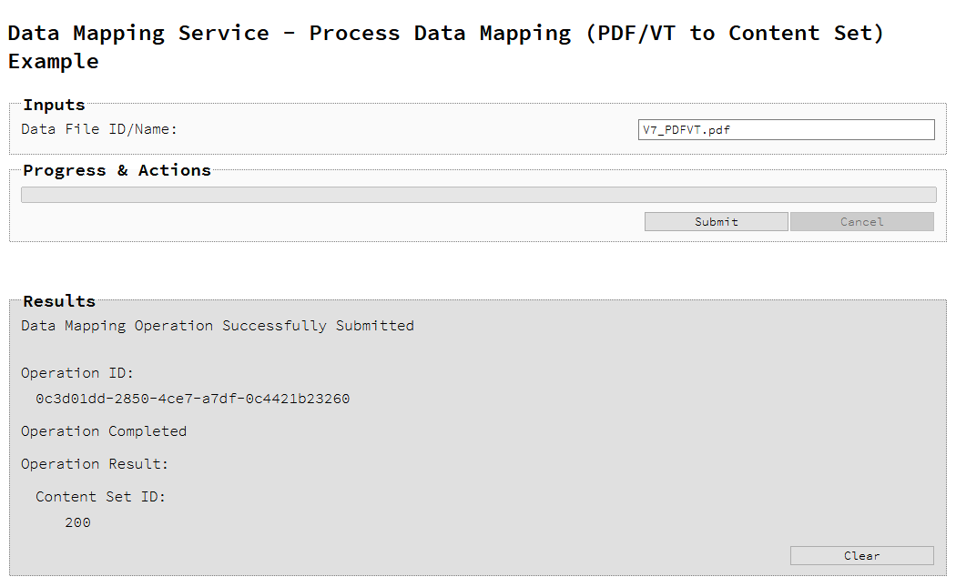
Task: Click the 'Data File ID/Name:' label
Action: (x=99, y=129)
